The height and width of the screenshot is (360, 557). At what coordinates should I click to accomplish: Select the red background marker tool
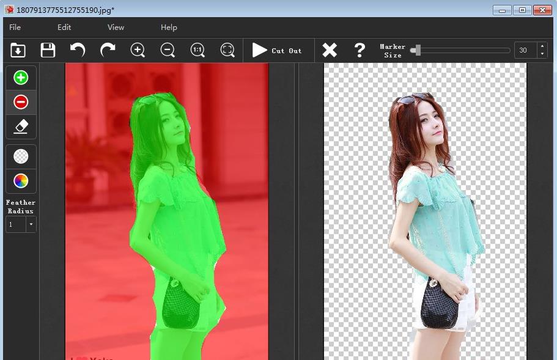click(x=21, y=102)
